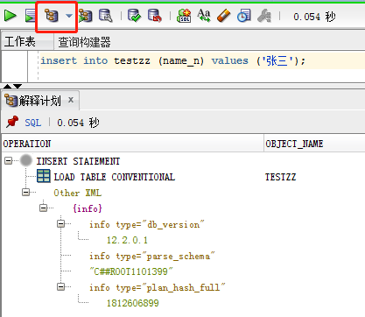Run script using the document play icon

(30, 16)
